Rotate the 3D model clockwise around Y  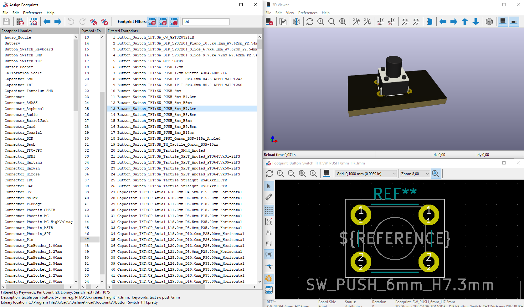pyautogui.click(x=381, y=22)
